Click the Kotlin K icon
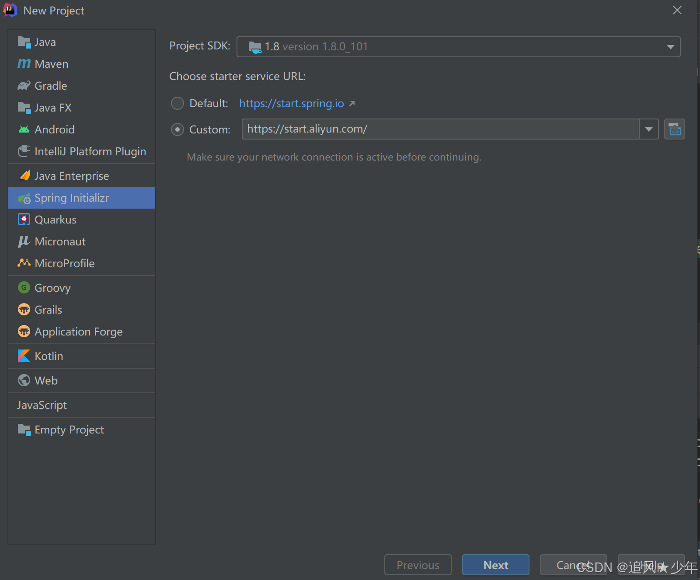 pyautogui.click(x=24, y=356)
